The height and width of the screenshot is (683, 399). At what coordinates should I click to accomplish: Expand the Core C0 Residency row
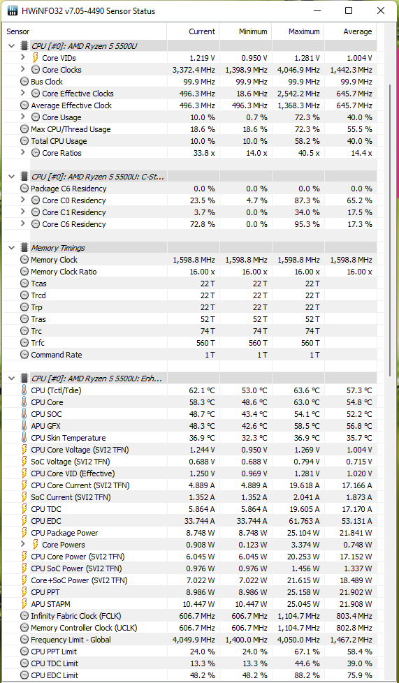click(23, 200)
